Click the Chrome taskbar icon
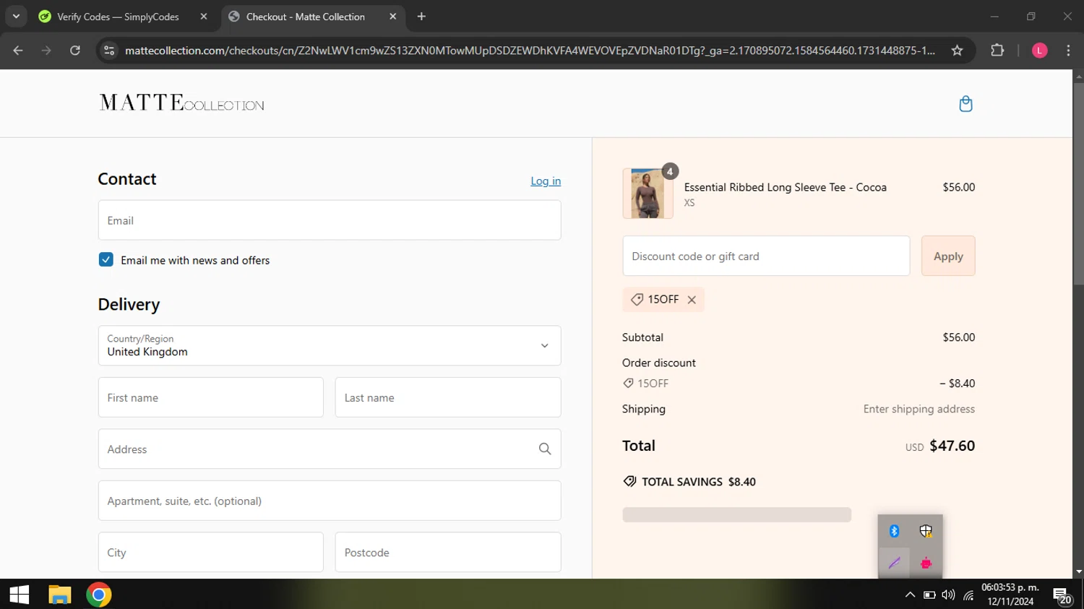Screen dimensions: 1084x609 point(99,595)
